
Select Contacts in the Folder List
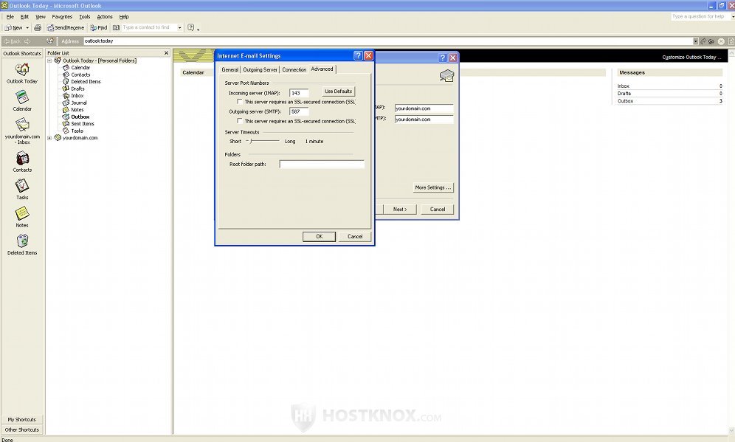[80, 75]
